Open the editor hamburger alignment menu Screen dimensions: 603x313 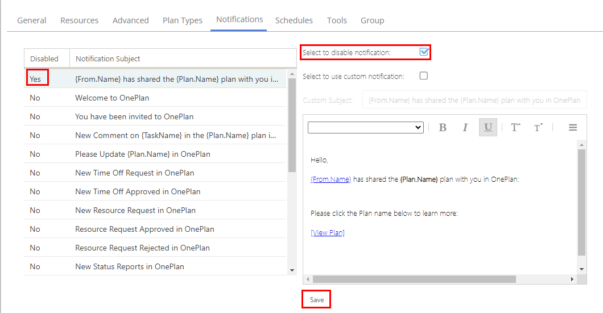point(573,127)
